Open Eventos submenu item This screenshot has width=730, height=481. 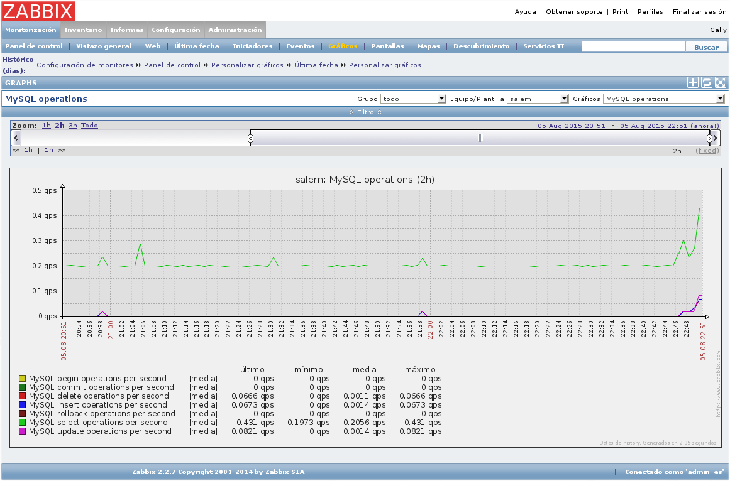(x=301, y=46)
